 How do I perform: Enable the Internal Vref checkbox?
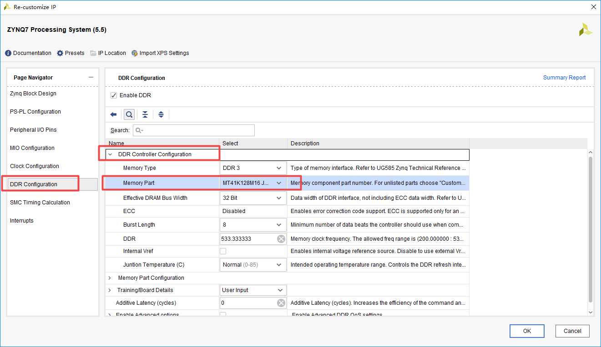point(223,251)
